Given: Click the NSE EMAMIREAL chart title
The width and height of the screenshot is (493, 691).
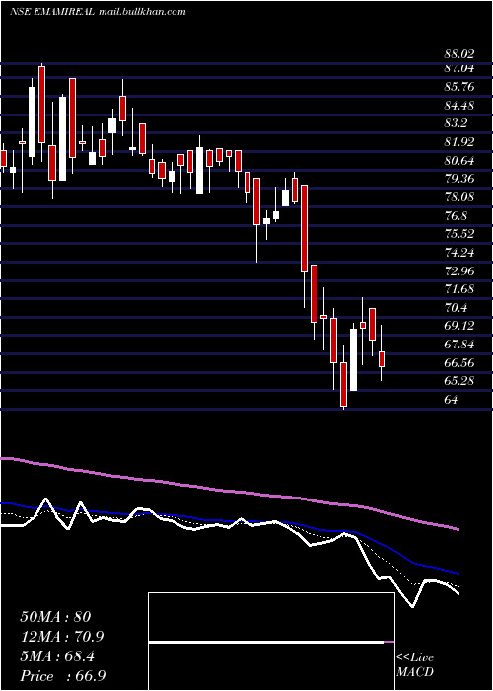Looking at the screenshot, I should coord(52,12).
